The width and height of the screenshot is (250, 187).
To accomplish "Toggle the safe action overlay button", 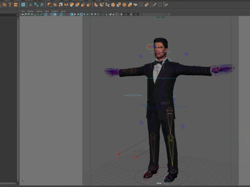I will pyautogui.click(x=61, y=15).
